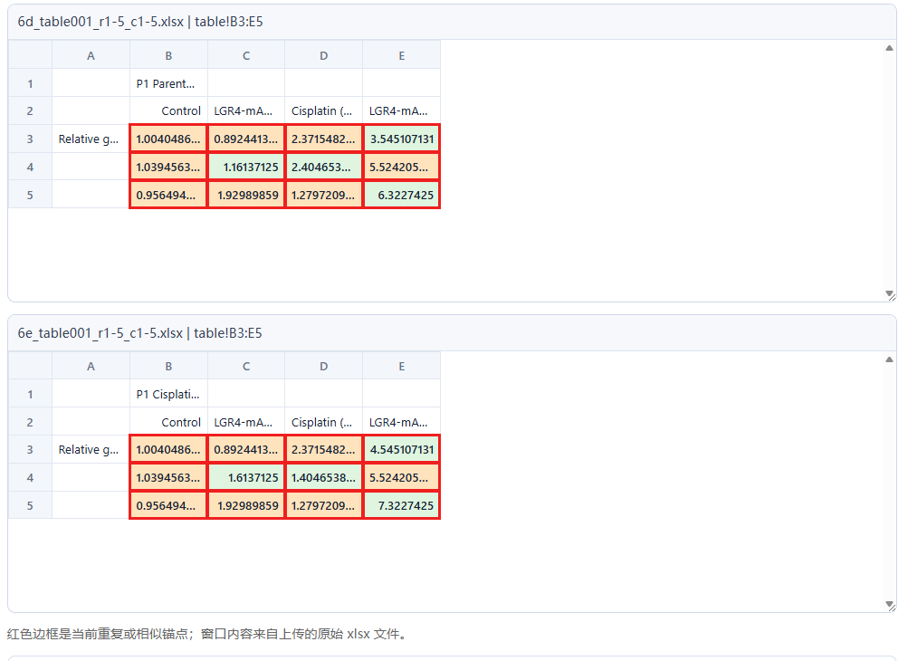Select row 3 header in 6d table

[x=30, y=139]
